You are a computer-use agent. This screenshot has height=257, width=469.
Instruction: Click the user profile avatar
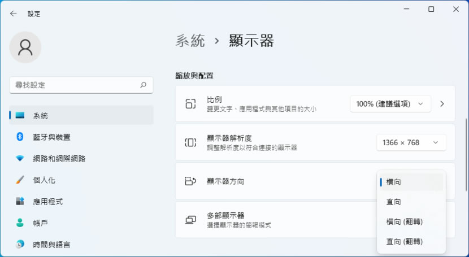point(25,47)
